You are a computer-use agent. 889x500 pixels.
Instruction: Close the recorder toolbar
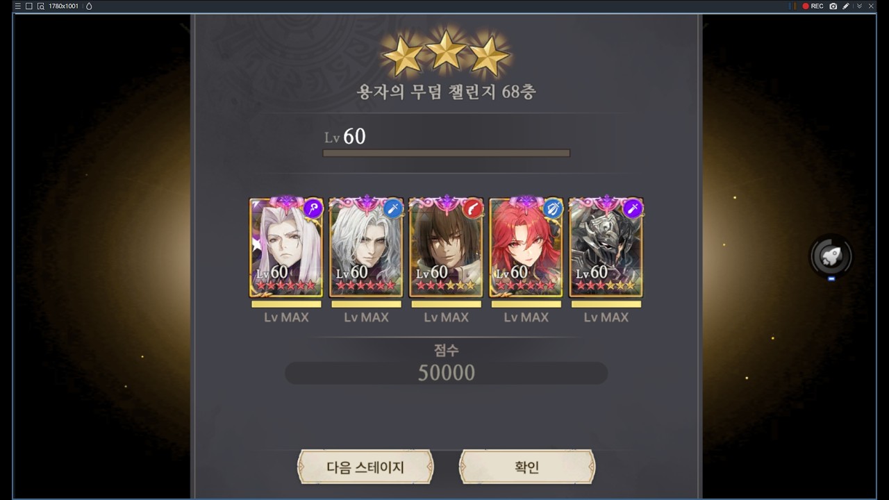coord(871,6)
